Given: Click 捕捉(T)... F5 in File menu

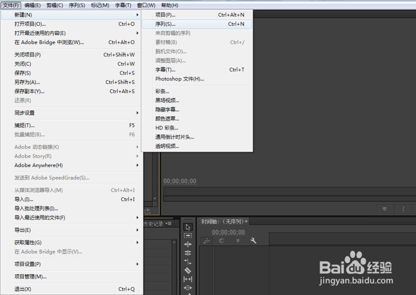Looking at the screenshot, I should click(x=72, y=126).
